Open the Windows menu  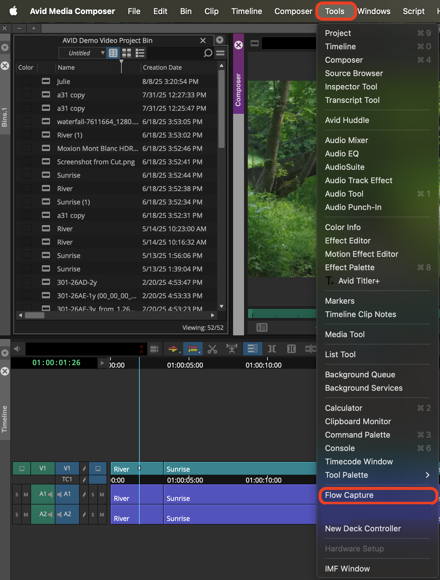[x=374, y=11]
